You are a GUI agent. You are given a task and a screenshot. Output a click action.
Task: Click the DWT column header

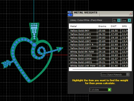[114, 26]
